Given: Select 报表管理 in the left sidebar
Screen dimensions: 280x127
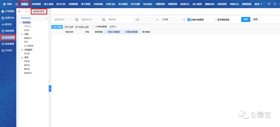Looking at the screenshot, I should tap(8, 44).
